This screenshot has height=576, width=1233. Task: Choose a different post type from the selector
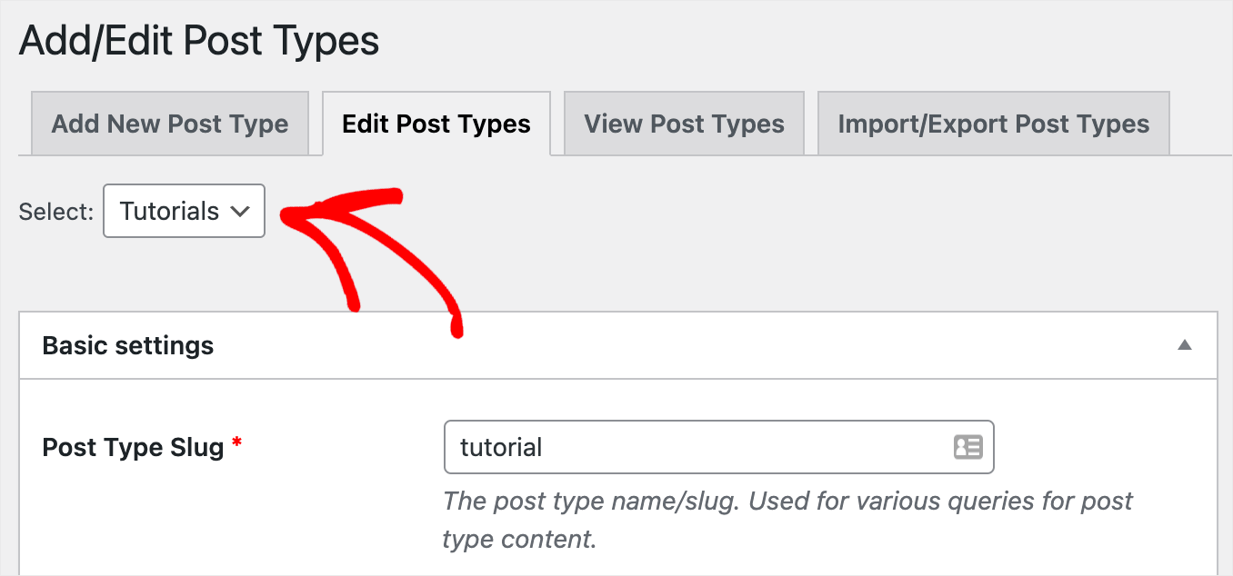point(184,211)
